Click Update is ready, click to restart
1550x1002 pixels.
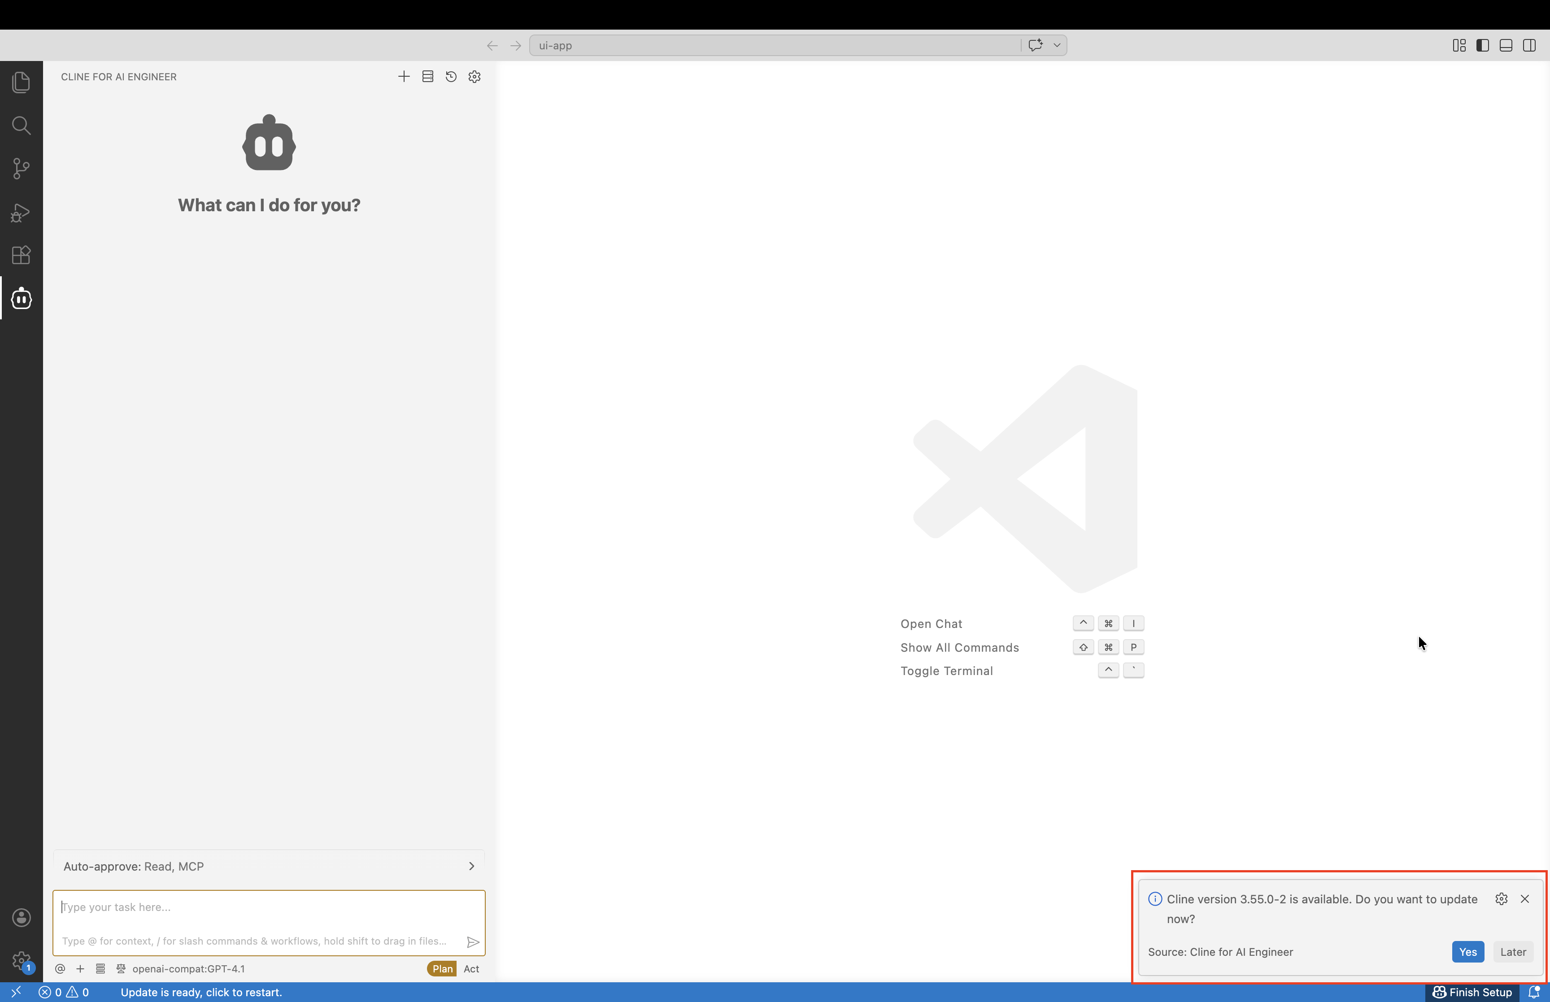[x=202, y=992]
